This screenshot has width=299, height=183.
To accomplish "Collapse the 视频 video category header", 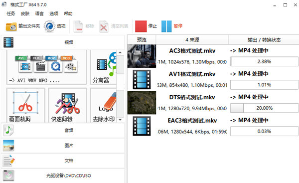I will click(63, 42).
